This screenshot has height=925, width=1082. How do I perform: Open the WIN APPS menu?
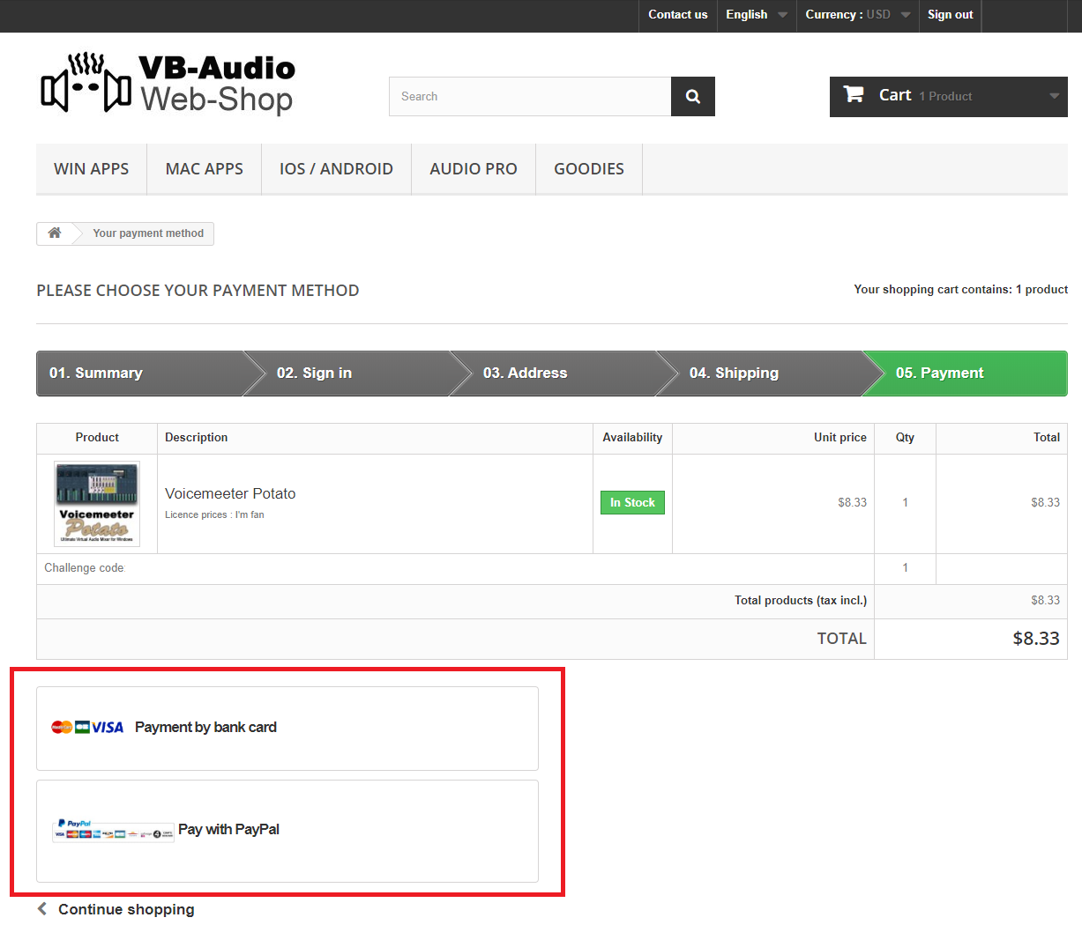tap(91, 169)
